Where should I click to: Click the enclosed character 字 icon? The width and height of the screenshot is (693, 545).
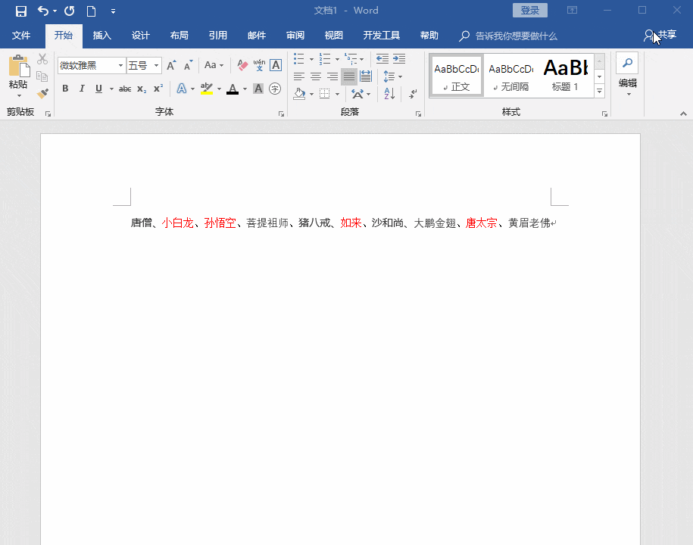(275, 89)
